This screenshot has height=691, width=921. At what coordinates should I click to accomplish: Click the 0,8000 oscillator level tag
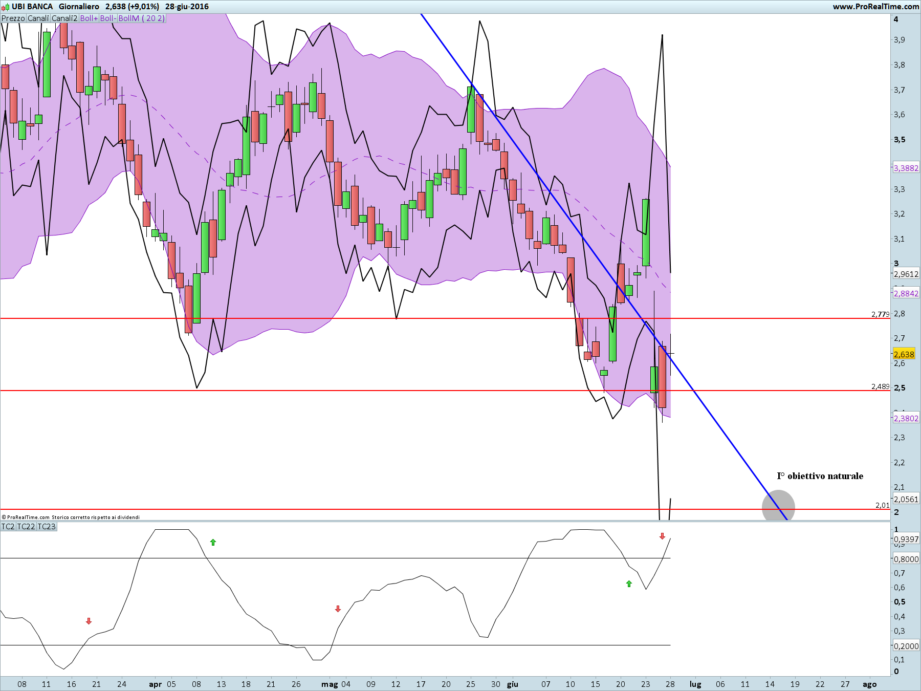click(906, 559)
